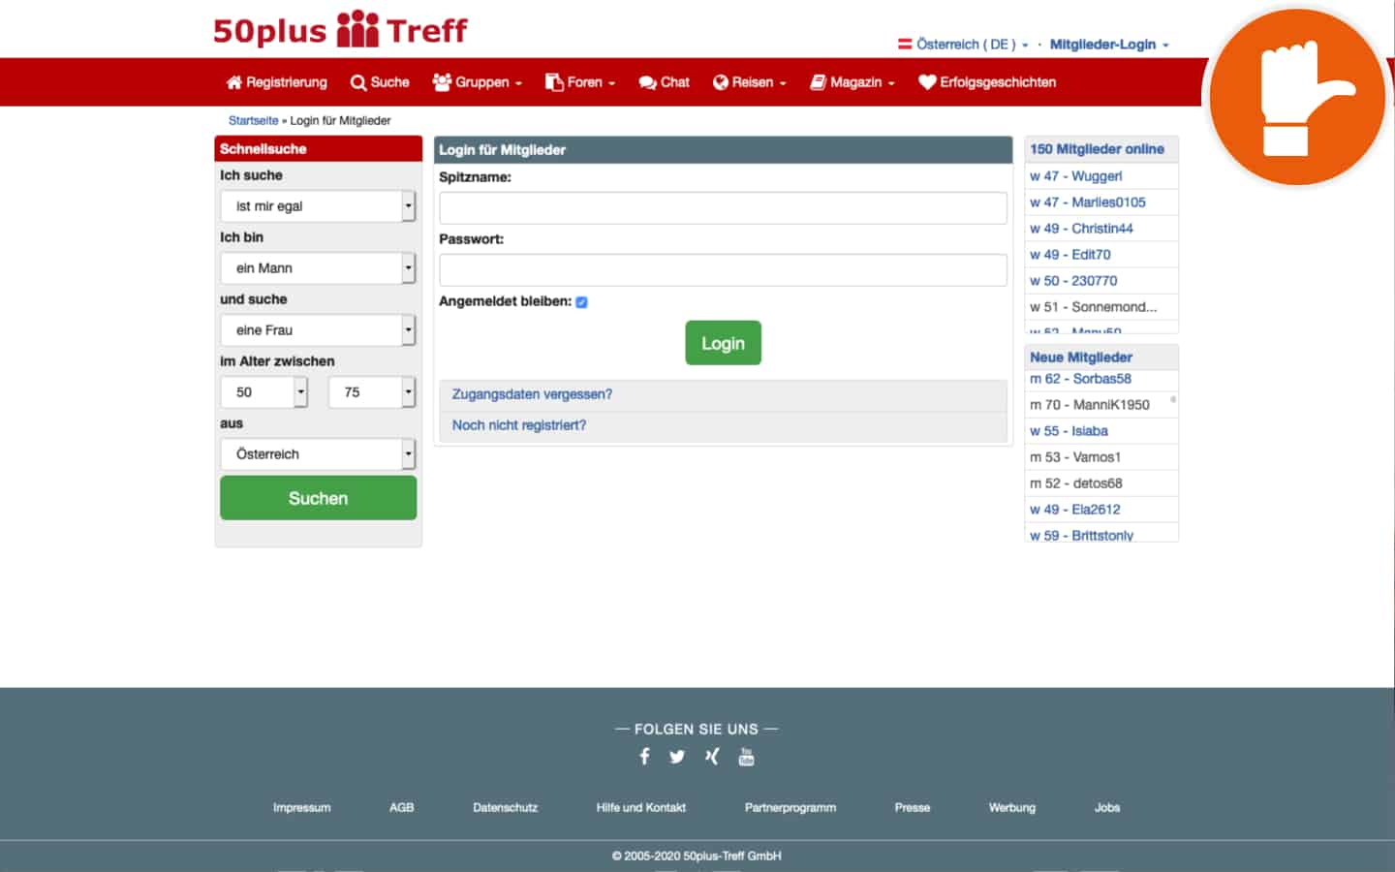This screenshot has width=1395, height=872.
Task: Expand the Reisen menu
Action: (749, 82)
